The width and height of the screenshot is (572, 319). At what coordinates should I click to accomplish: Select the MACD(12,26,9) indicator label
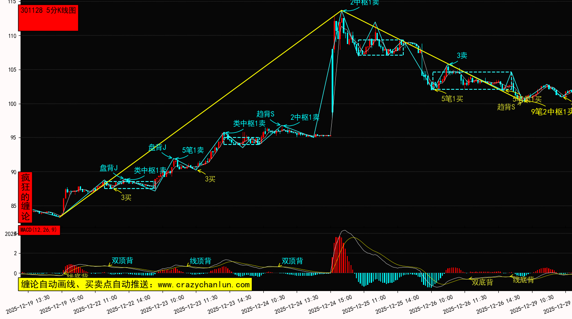tap(39, 230)
